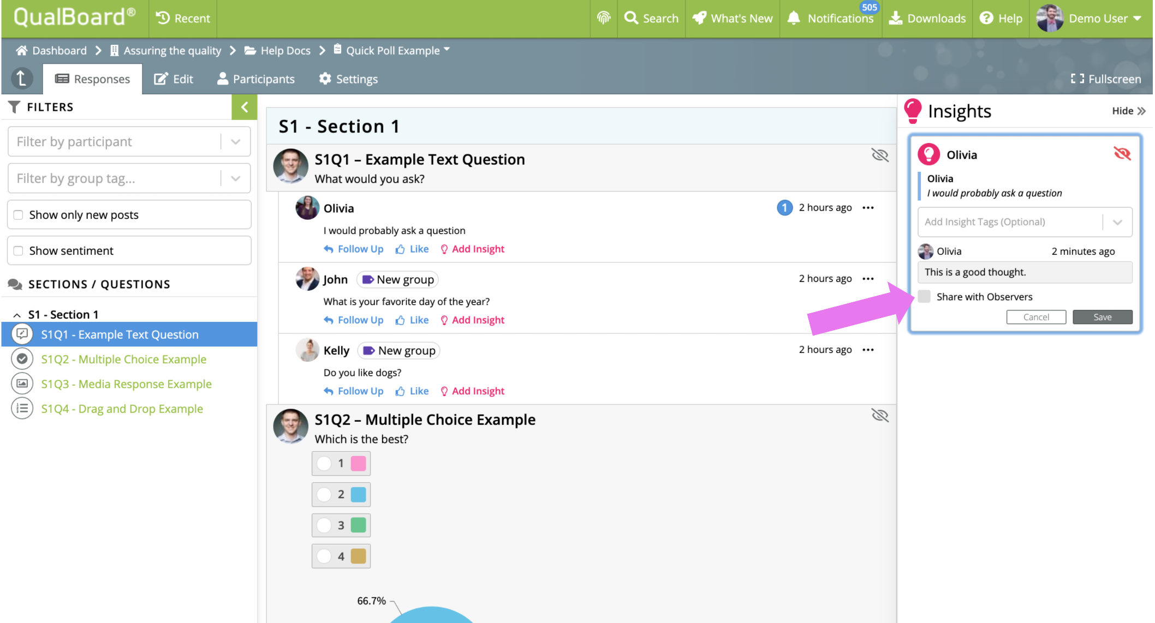Click red hidden-eye icon on Olivia insight
The width and height of the screenshot is (1155, 623).
(1122, 154)
